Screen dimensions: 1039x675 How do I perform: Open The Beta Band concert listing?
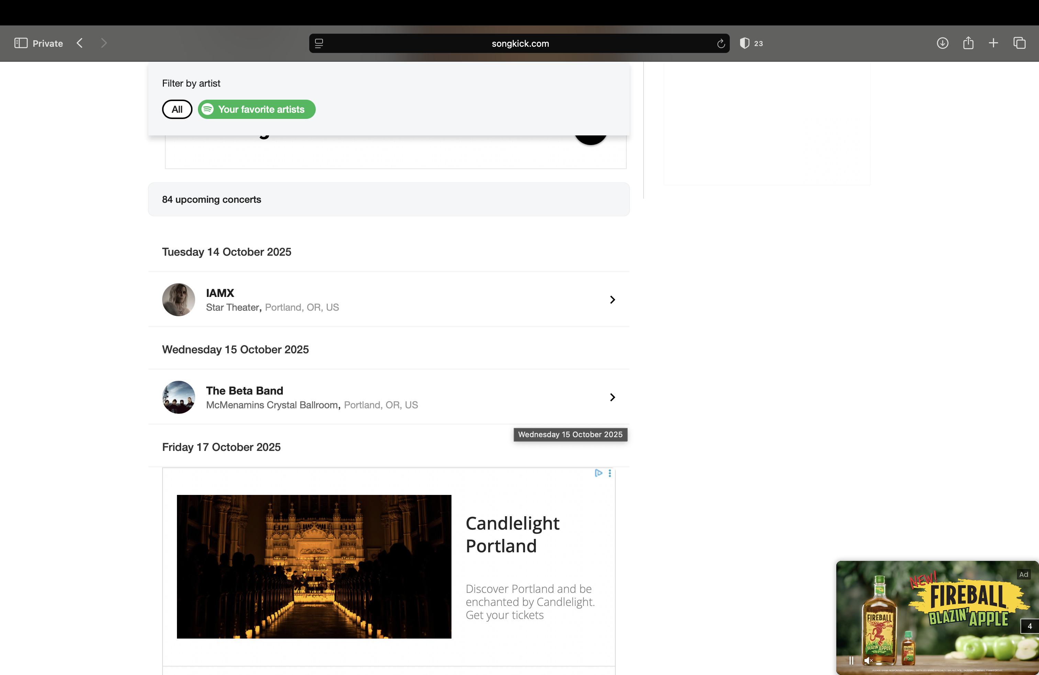coord(245,391)
